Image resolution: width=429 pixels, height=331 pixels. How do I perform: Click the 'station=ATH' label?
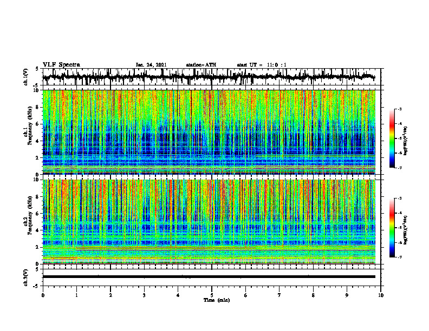click(x=201, y=65)
